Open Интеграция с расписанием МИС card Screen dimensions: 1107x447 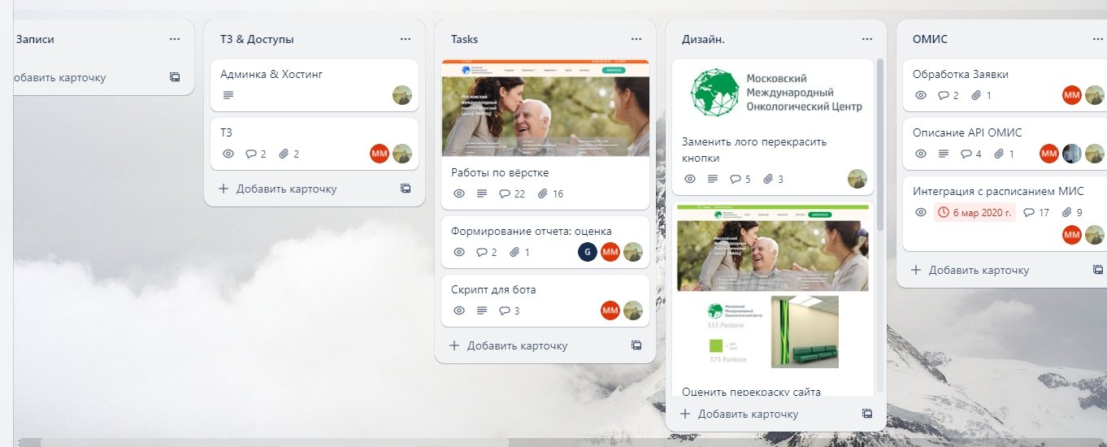pos(1005,214)
